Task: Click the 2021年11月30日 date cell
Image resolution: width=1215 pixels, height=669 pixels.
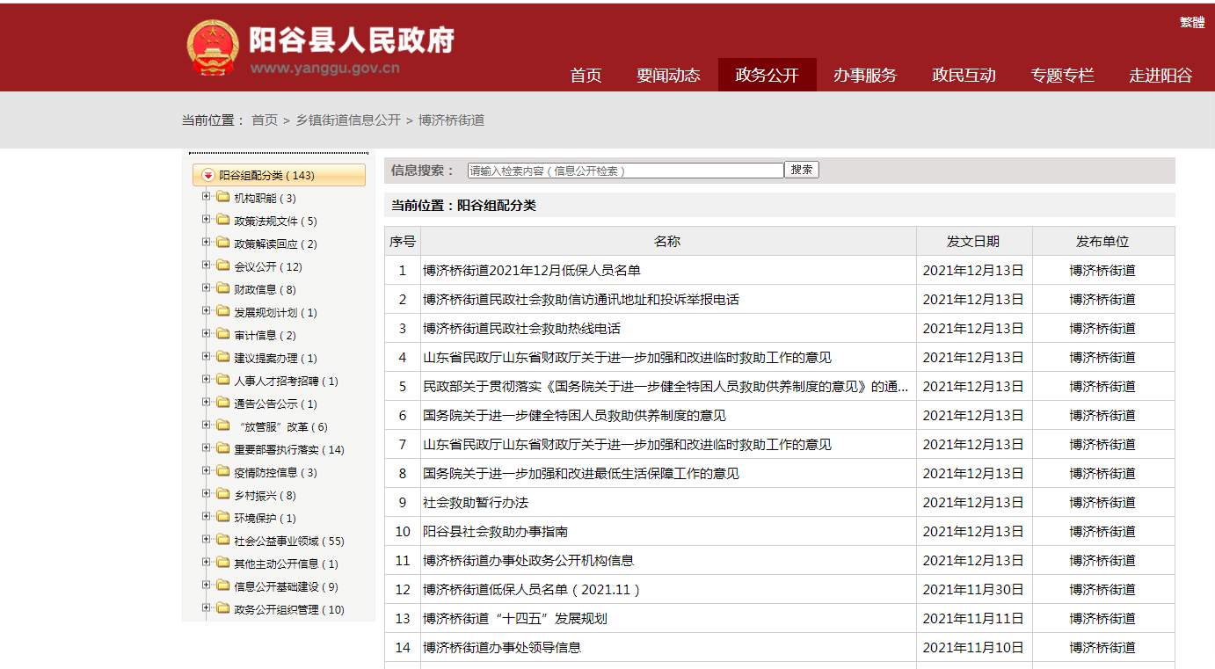Action: pyautogui.click(x=973, y=590)
